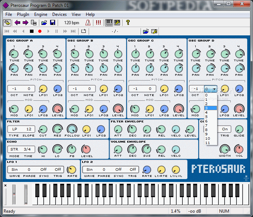Toggle the LFO 2 TRIG setting

coord(133,169)
